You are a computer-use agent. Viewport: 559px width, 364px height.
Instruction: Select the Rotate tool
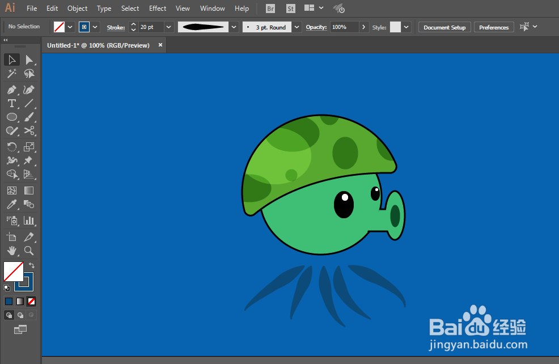[12, 147]
